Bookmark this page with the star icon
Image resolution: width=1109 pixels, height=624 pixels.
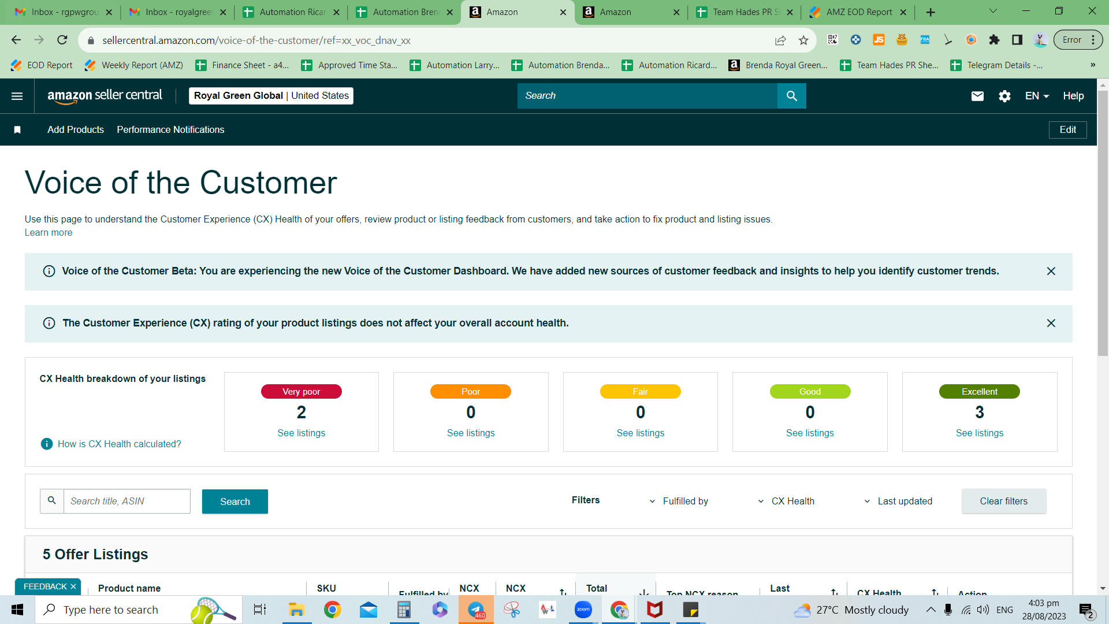[803, 40]
